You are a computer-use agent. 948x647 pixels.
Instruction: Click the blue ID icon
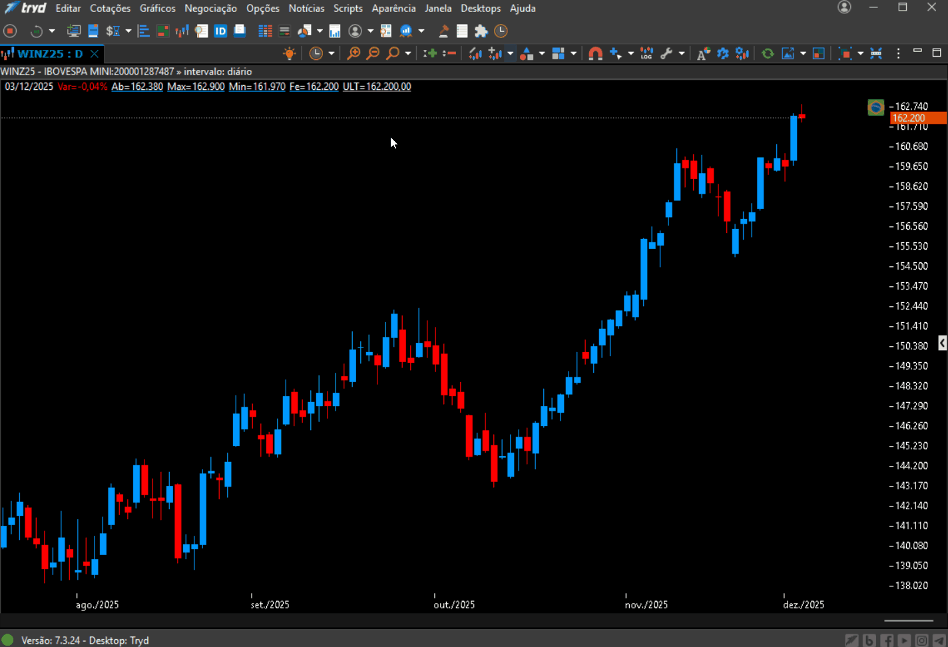(x=220, y=31)
